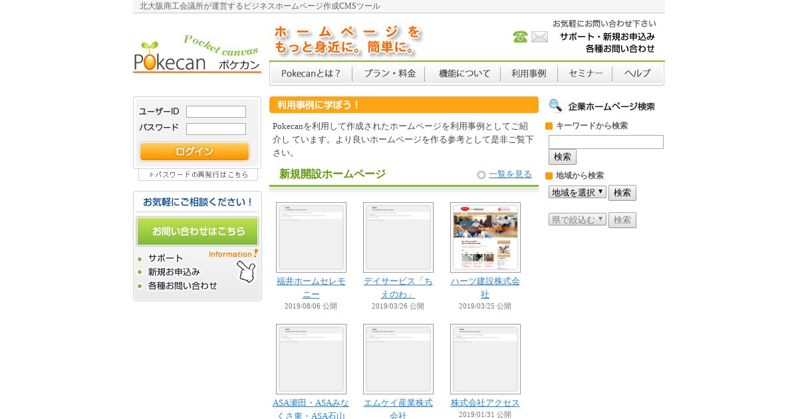The height and width of the screenshot is (419, 798).
Task: Open the セミナー menu item
Action: pos(585,74)
